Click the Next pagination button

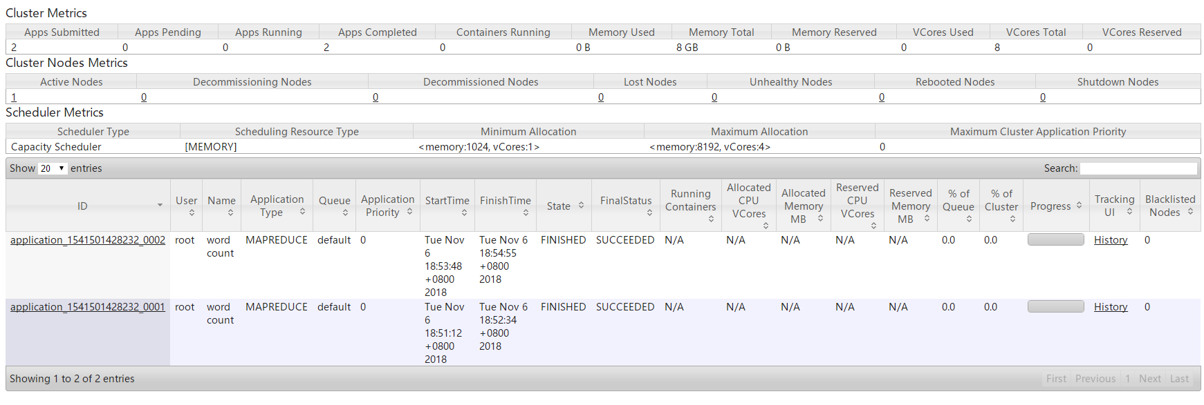1149,379
